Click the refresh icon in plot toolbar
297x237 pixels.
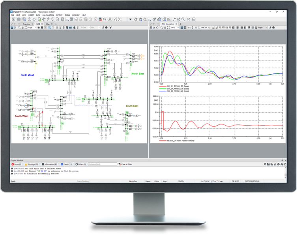coord(157,28)
